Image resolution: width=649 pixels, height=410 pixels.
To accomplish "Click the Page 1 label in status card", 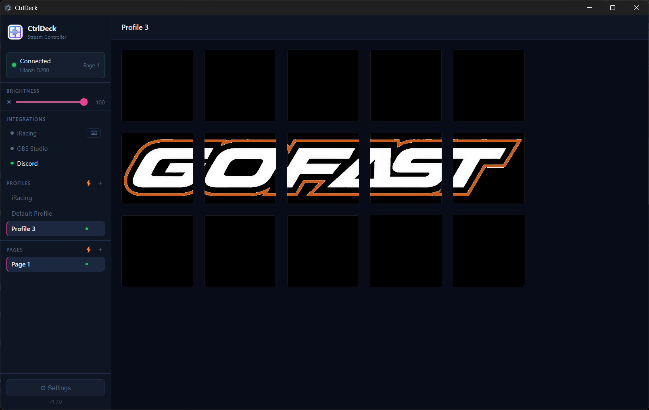I will [x=91, y=65].
